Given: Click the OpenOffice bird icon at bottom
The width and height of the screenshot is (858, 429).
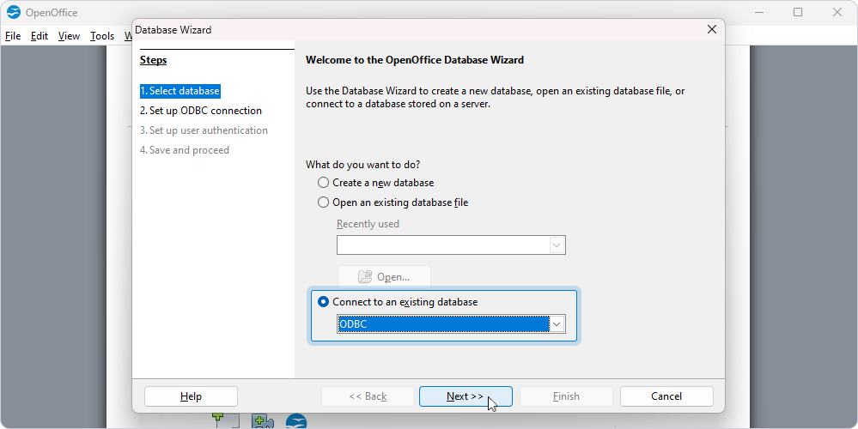Looking at the screenshot, I should point(296,421).
